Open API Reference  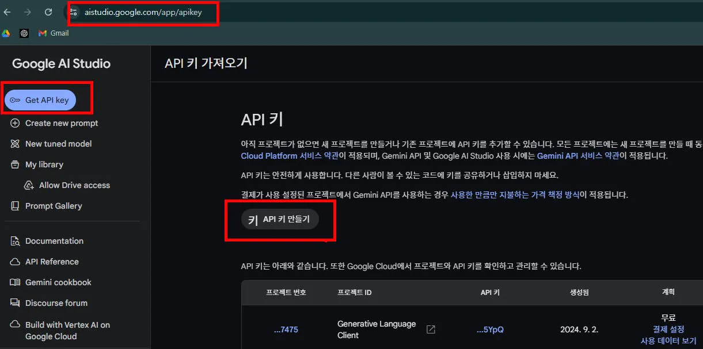[51, 262]
